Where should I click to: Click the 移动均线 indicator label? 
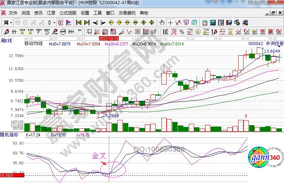33,44
